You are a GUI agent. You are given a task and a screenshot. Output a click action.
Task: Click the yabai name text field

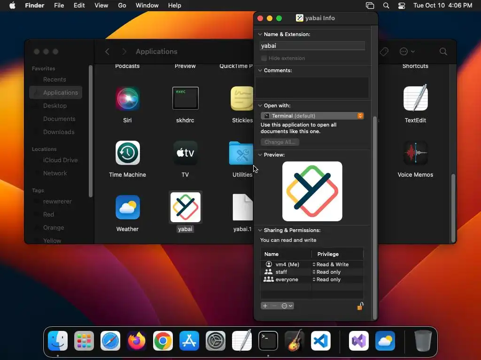[x=312, y=46]
